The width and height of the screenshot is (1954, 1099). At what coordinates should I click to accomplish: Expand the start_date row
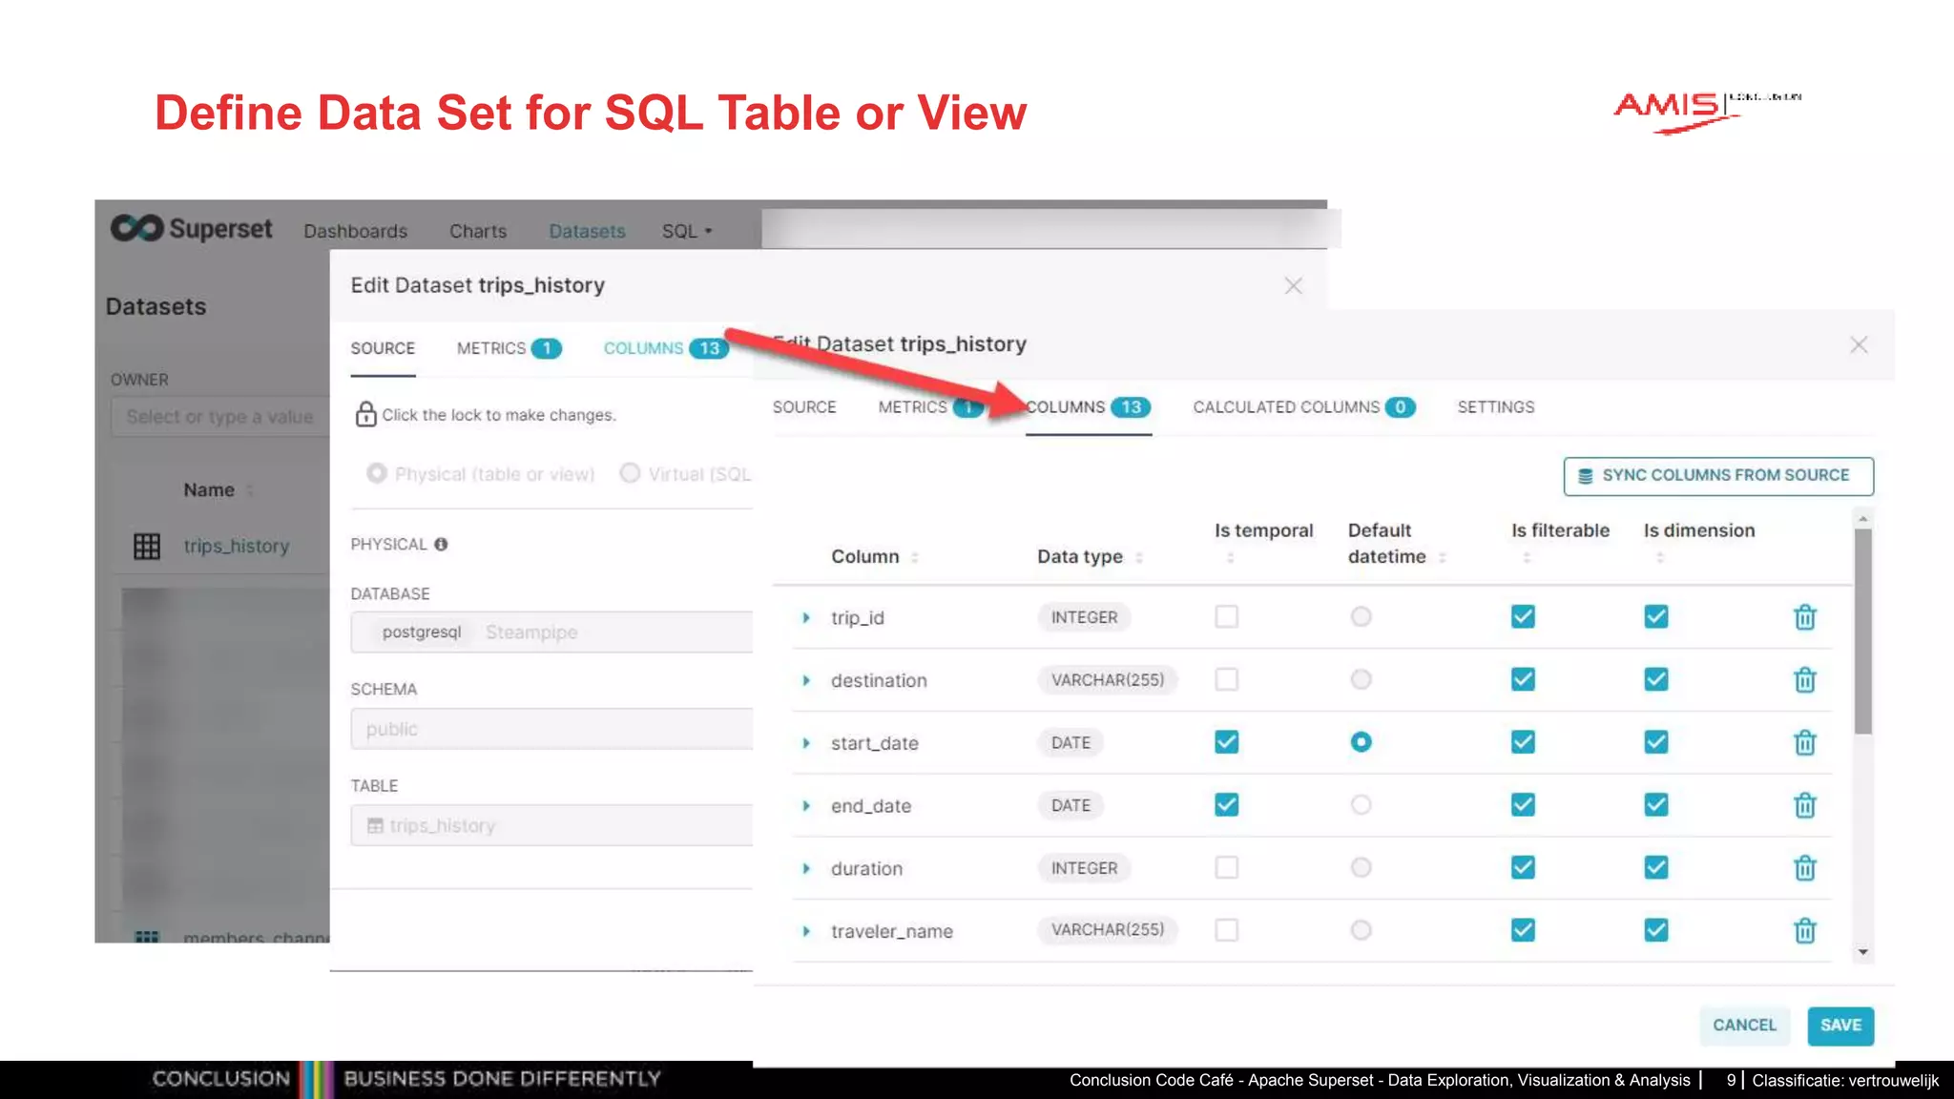click(806, 742)
